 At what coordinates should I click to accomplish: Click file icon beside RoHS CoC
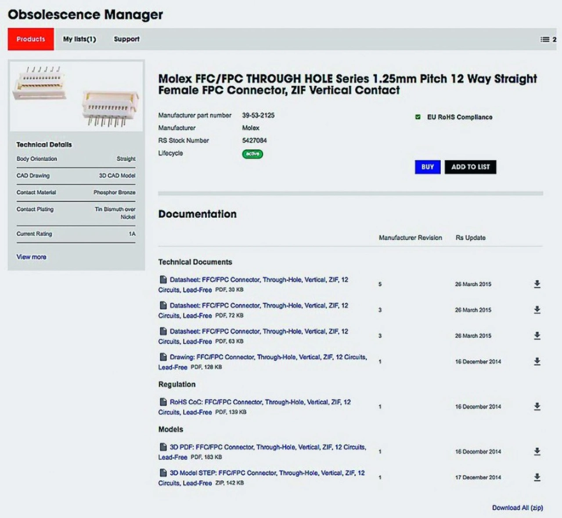click(x=163, y=402)
